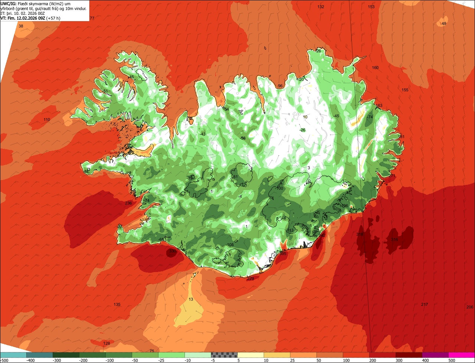Image resolution: width=475 pixels, height=363 pixels.
Task: Click the map value '206' at the right edge
Action: 469,307
